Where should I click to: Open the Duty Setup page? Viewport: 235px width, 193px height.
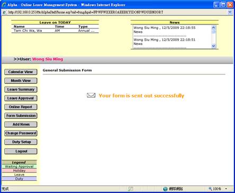pos(21,142)
